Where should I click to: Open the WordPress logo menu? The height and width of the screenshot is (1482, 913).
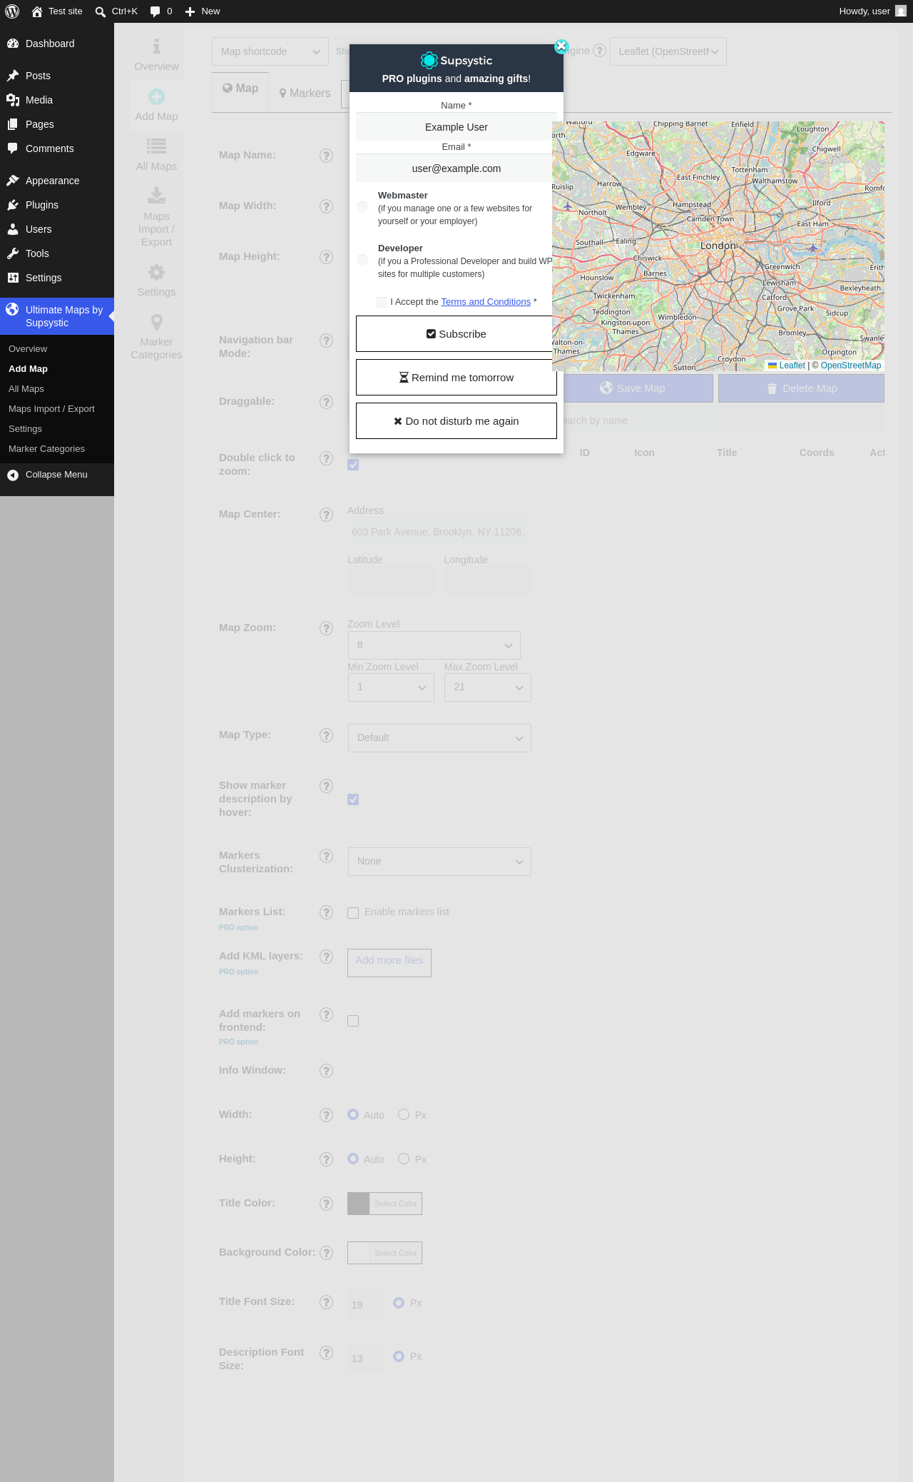coord(12,11)
